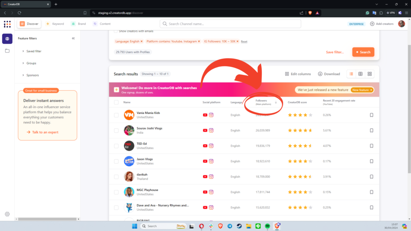The width and height of the screenshot is (411, 231).
Task: Download the search results
Action: point(329,74)
